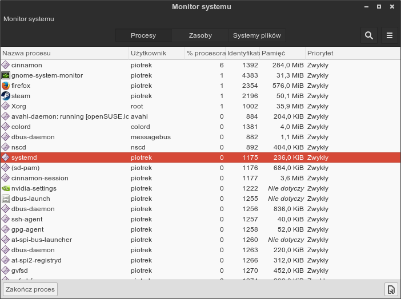Sort by Nazwa procesu column header
Viewport: 401px width, 299px height.
tap(65, 53)
